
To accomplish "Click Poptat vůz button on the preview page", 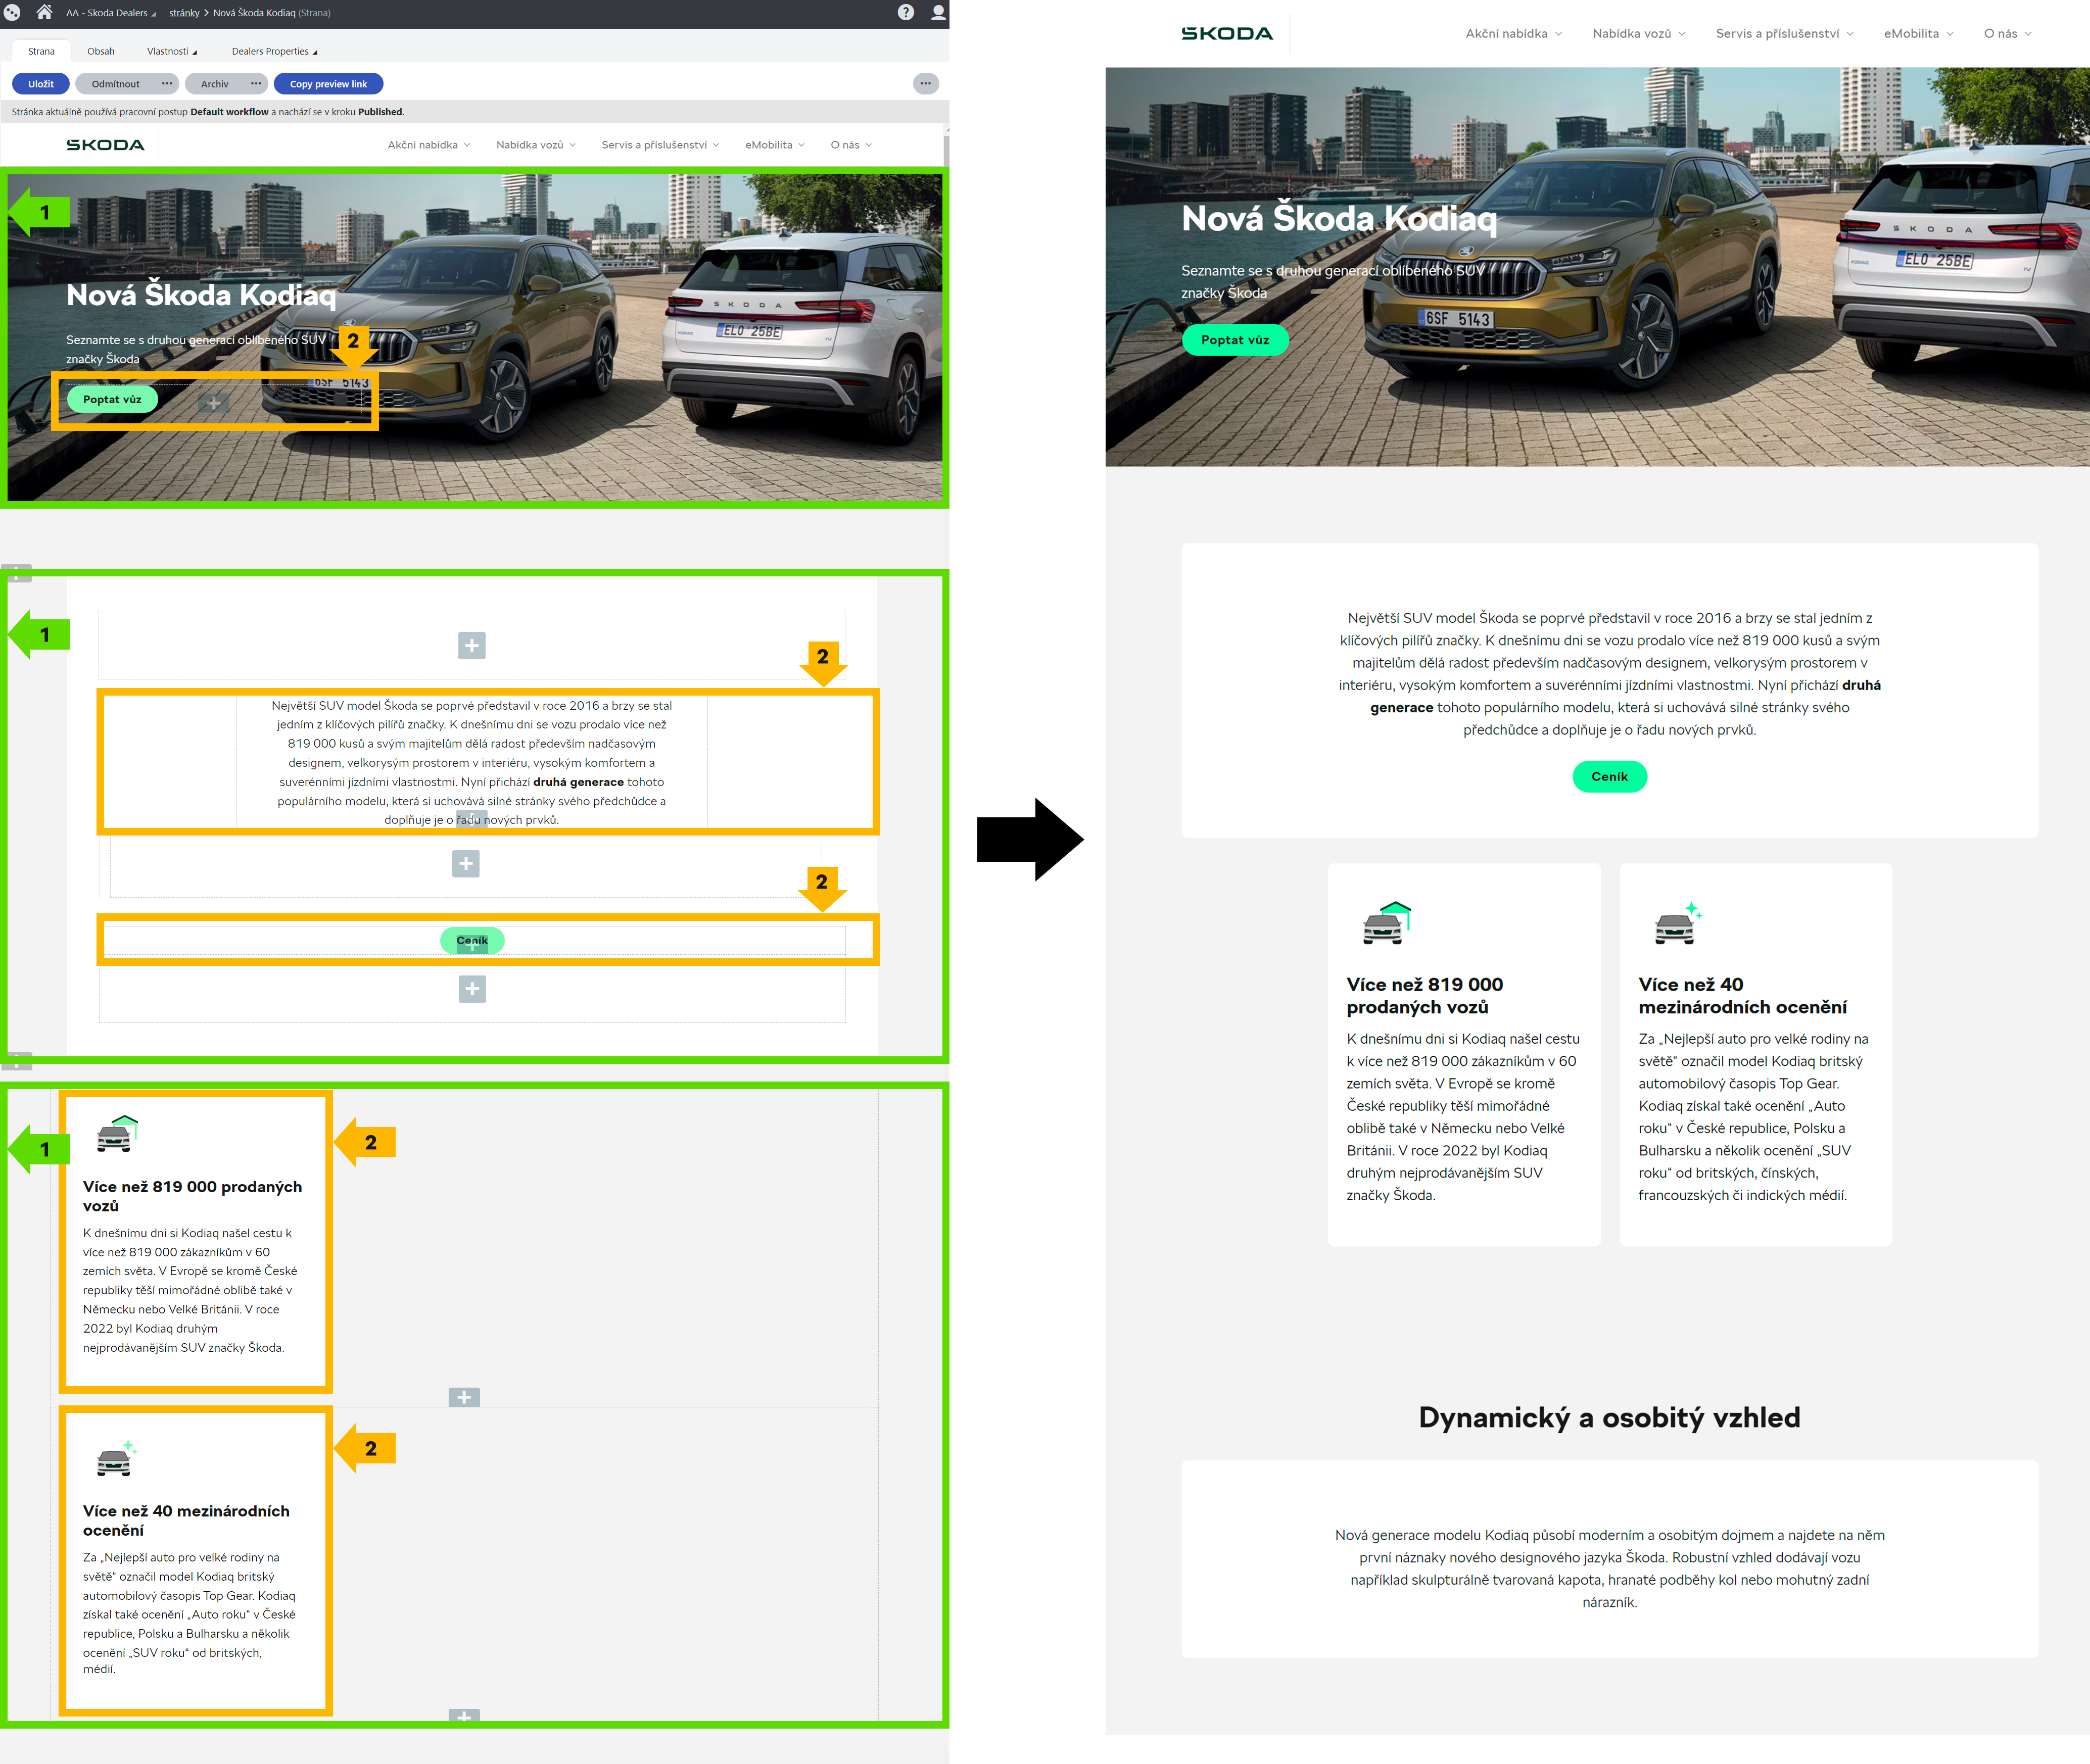I will coord(1234,340).
